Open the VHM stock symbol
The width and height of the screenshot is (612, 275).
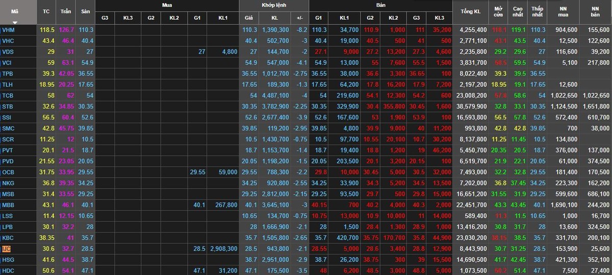[x=9, y=30]
